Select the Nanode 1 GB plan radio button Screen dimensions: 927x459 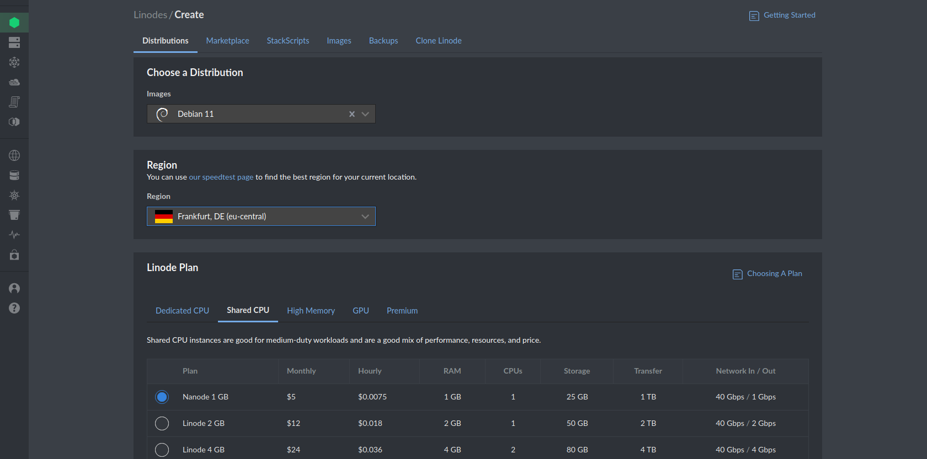pos(162,397)
